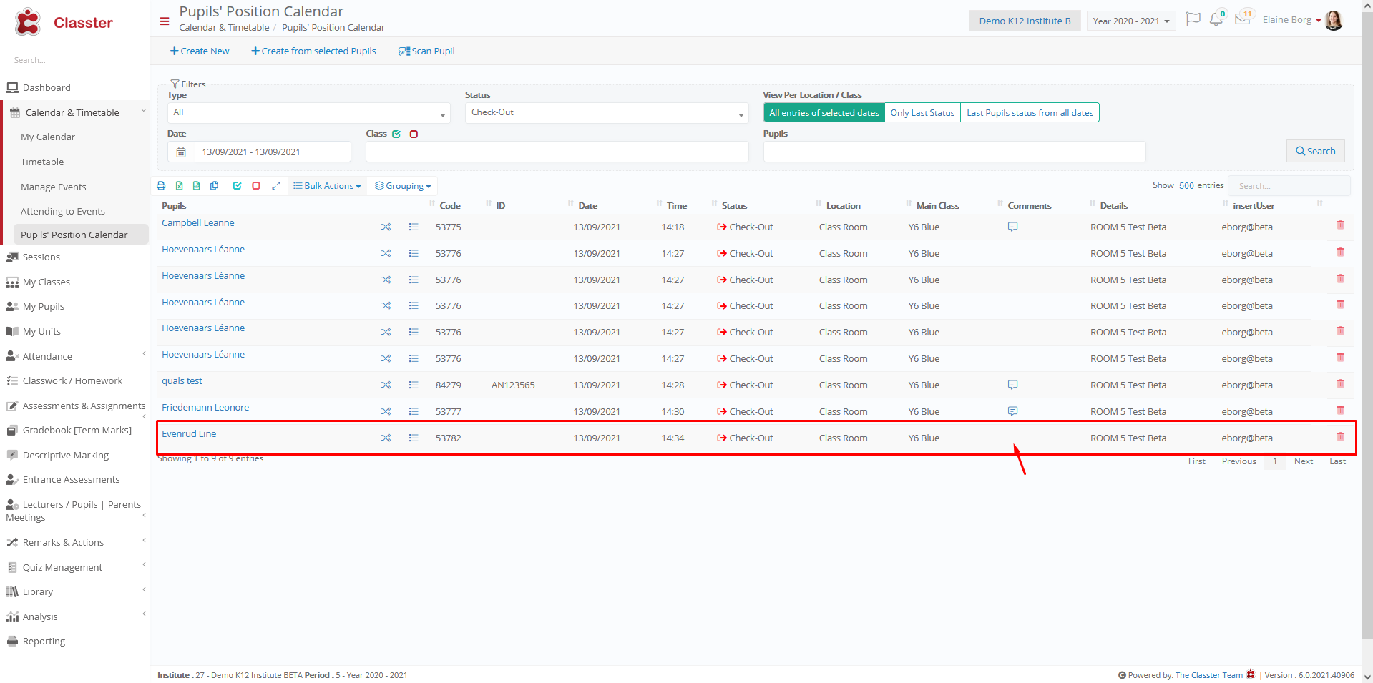Select all classes with green check beside Class
Viewport: 1373px width, 683px height.
pyautogui.click(x=396, y=134)
